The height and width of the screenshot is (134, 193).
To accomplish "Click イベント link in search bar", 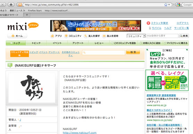I will point(43,52).
